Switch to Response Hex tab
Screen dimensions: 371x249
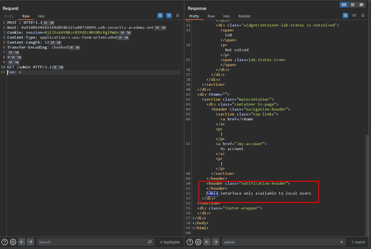[227, 16]
